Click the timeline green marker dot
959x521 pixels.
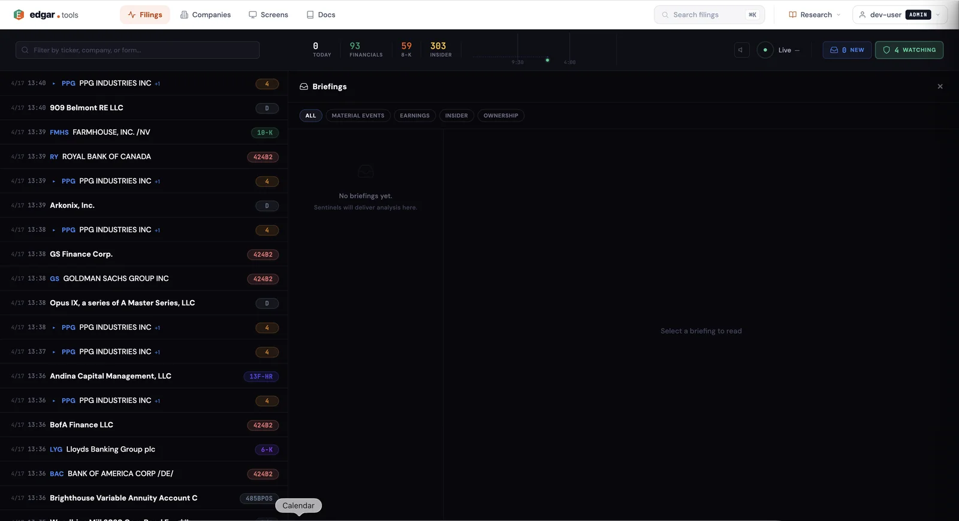(x=547, y=60)
